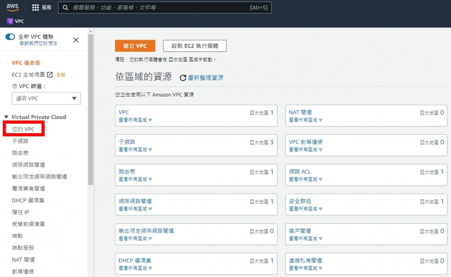Open the 網際網路閘道 card title link

[135, 201]
